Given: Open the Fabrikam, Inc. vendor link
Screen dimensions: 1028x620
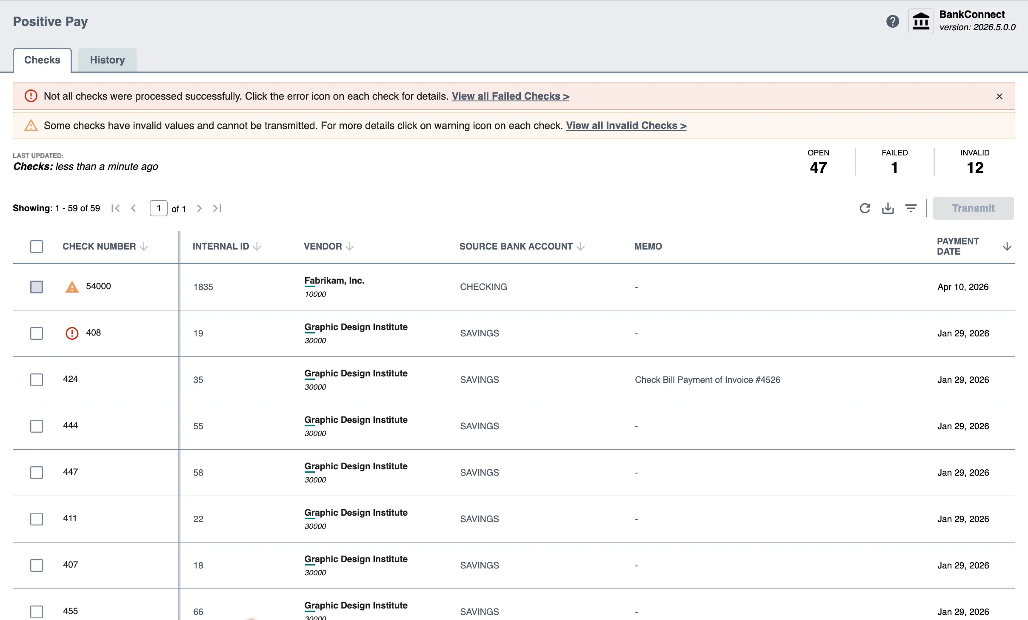Looking at the screenshot, I should (x=334, y=281).
